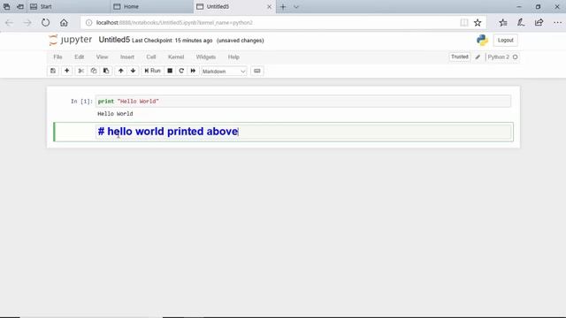
Task: Insert a new cell with the plus icon
Action: (x=67, y=71)
